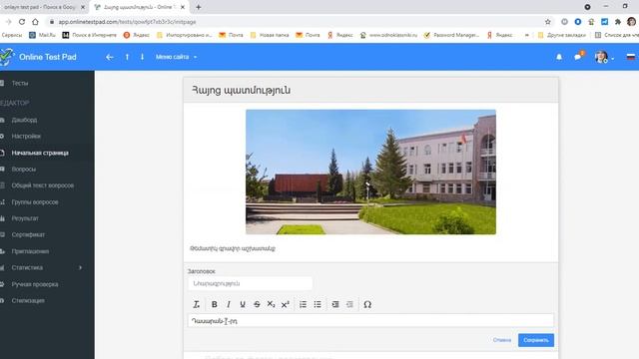Open the browser extensions puzzle icon
This screenshot has width=639, height=359.
click(x=618, y=22)
